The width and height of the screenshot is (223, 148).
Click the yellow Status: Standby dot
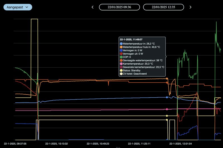(x=121, y=70)
